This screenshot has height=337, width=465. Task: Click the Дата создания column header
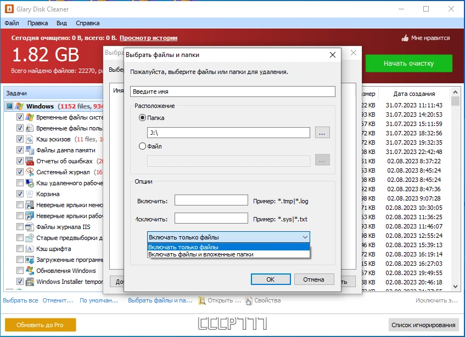coord(414,94)
